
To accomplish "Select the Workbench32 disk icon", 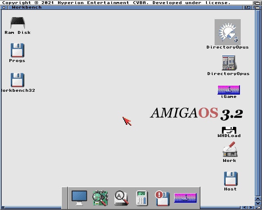I will 18,80.
